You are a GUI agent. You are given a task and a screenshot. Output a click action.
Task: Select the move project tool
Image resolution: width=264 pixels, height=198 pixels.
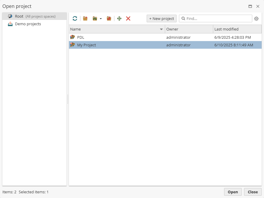pos(119,18)
